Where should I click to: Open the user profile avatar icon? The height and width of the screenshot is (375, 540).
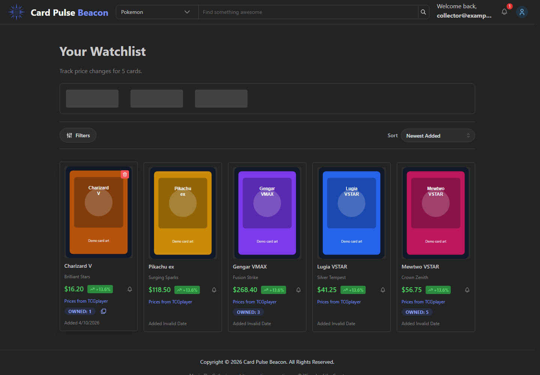[522, 12]
